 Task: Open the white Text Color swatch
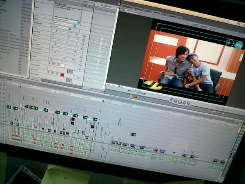click(x=62, y=66)
